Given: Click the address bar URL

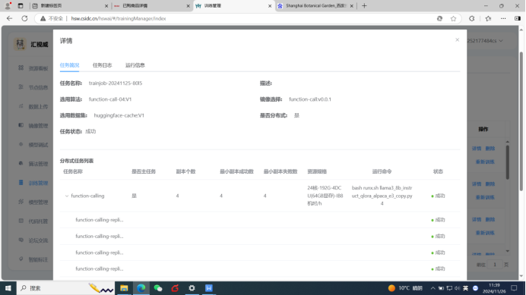Looking at the screenshot, I should pos(119,18).
